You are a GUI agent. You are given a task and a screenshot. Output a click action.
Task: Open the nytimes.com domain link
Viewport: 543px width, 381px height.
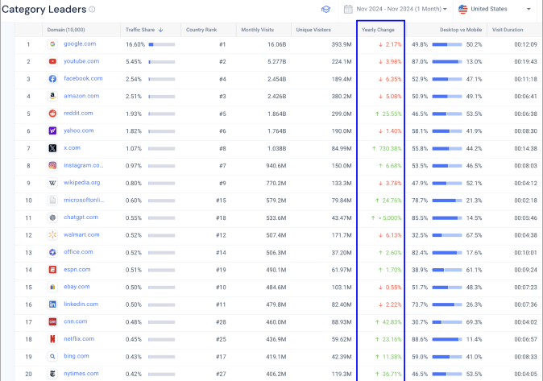[81, 374]
